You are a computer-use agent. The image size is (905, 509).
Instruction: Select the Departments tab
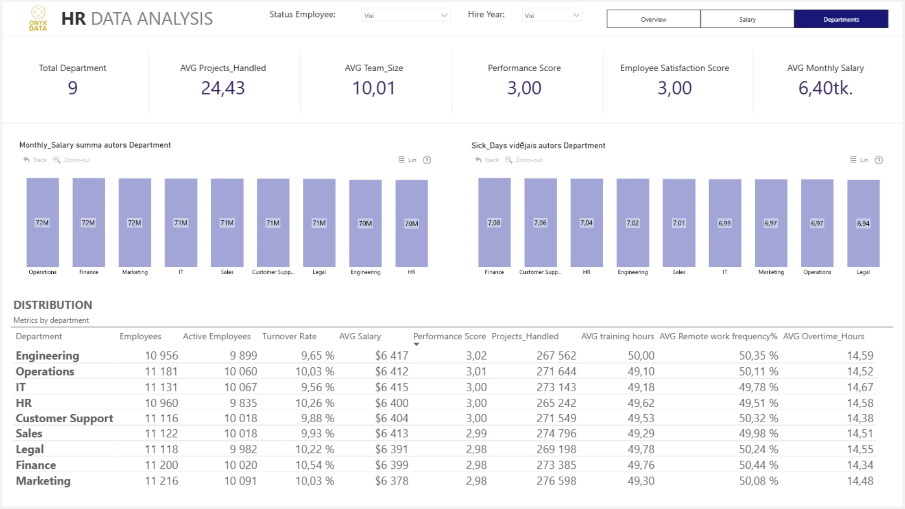(x=841, y=19)
